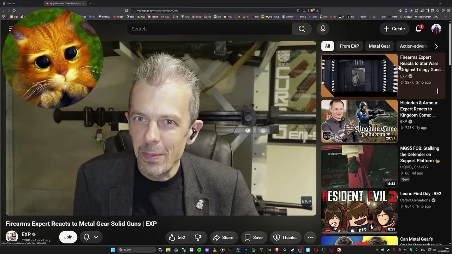Open the Resident Evil 2 video thumbnail
The height and width of the screenshot is (254, 452).
click(359, 212)
